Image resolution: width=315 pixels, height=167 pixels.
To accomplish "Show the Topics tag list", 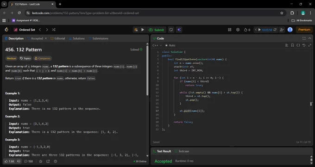I will click(x=25, y=58).
